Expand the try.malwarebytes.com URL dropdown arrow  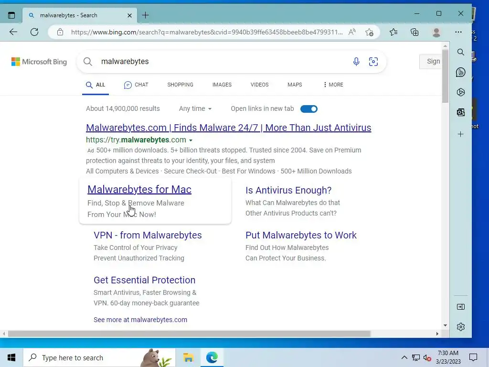pos(191,140)
